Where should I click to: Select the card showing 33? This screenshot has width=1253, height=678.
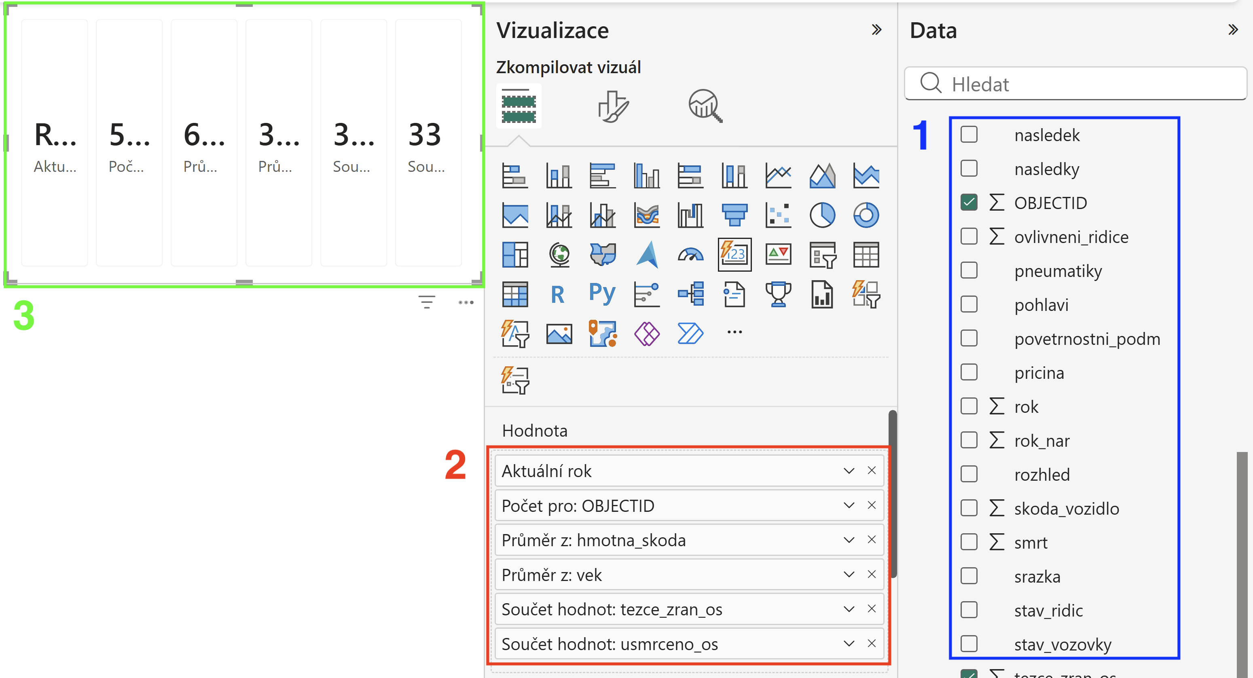tap(428, 143)
